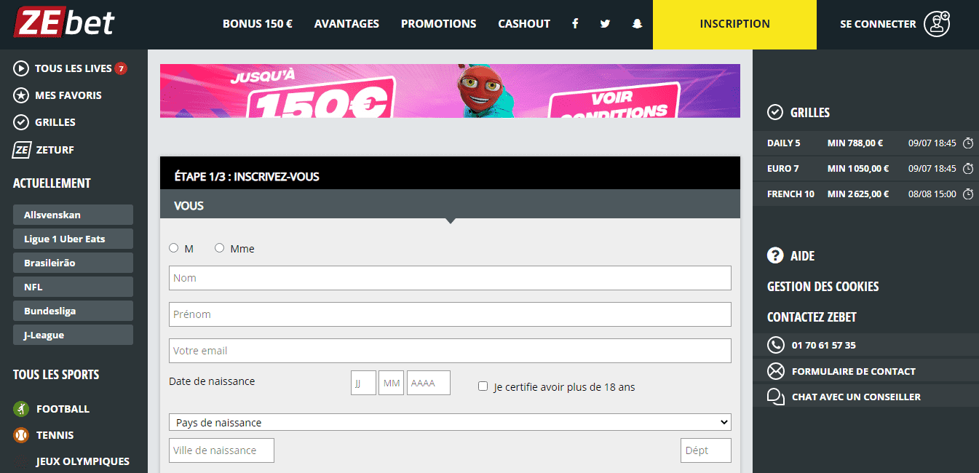Open ZEbet Twitter page icon
Screen dimensions: 979x473
tap(605, 23)
